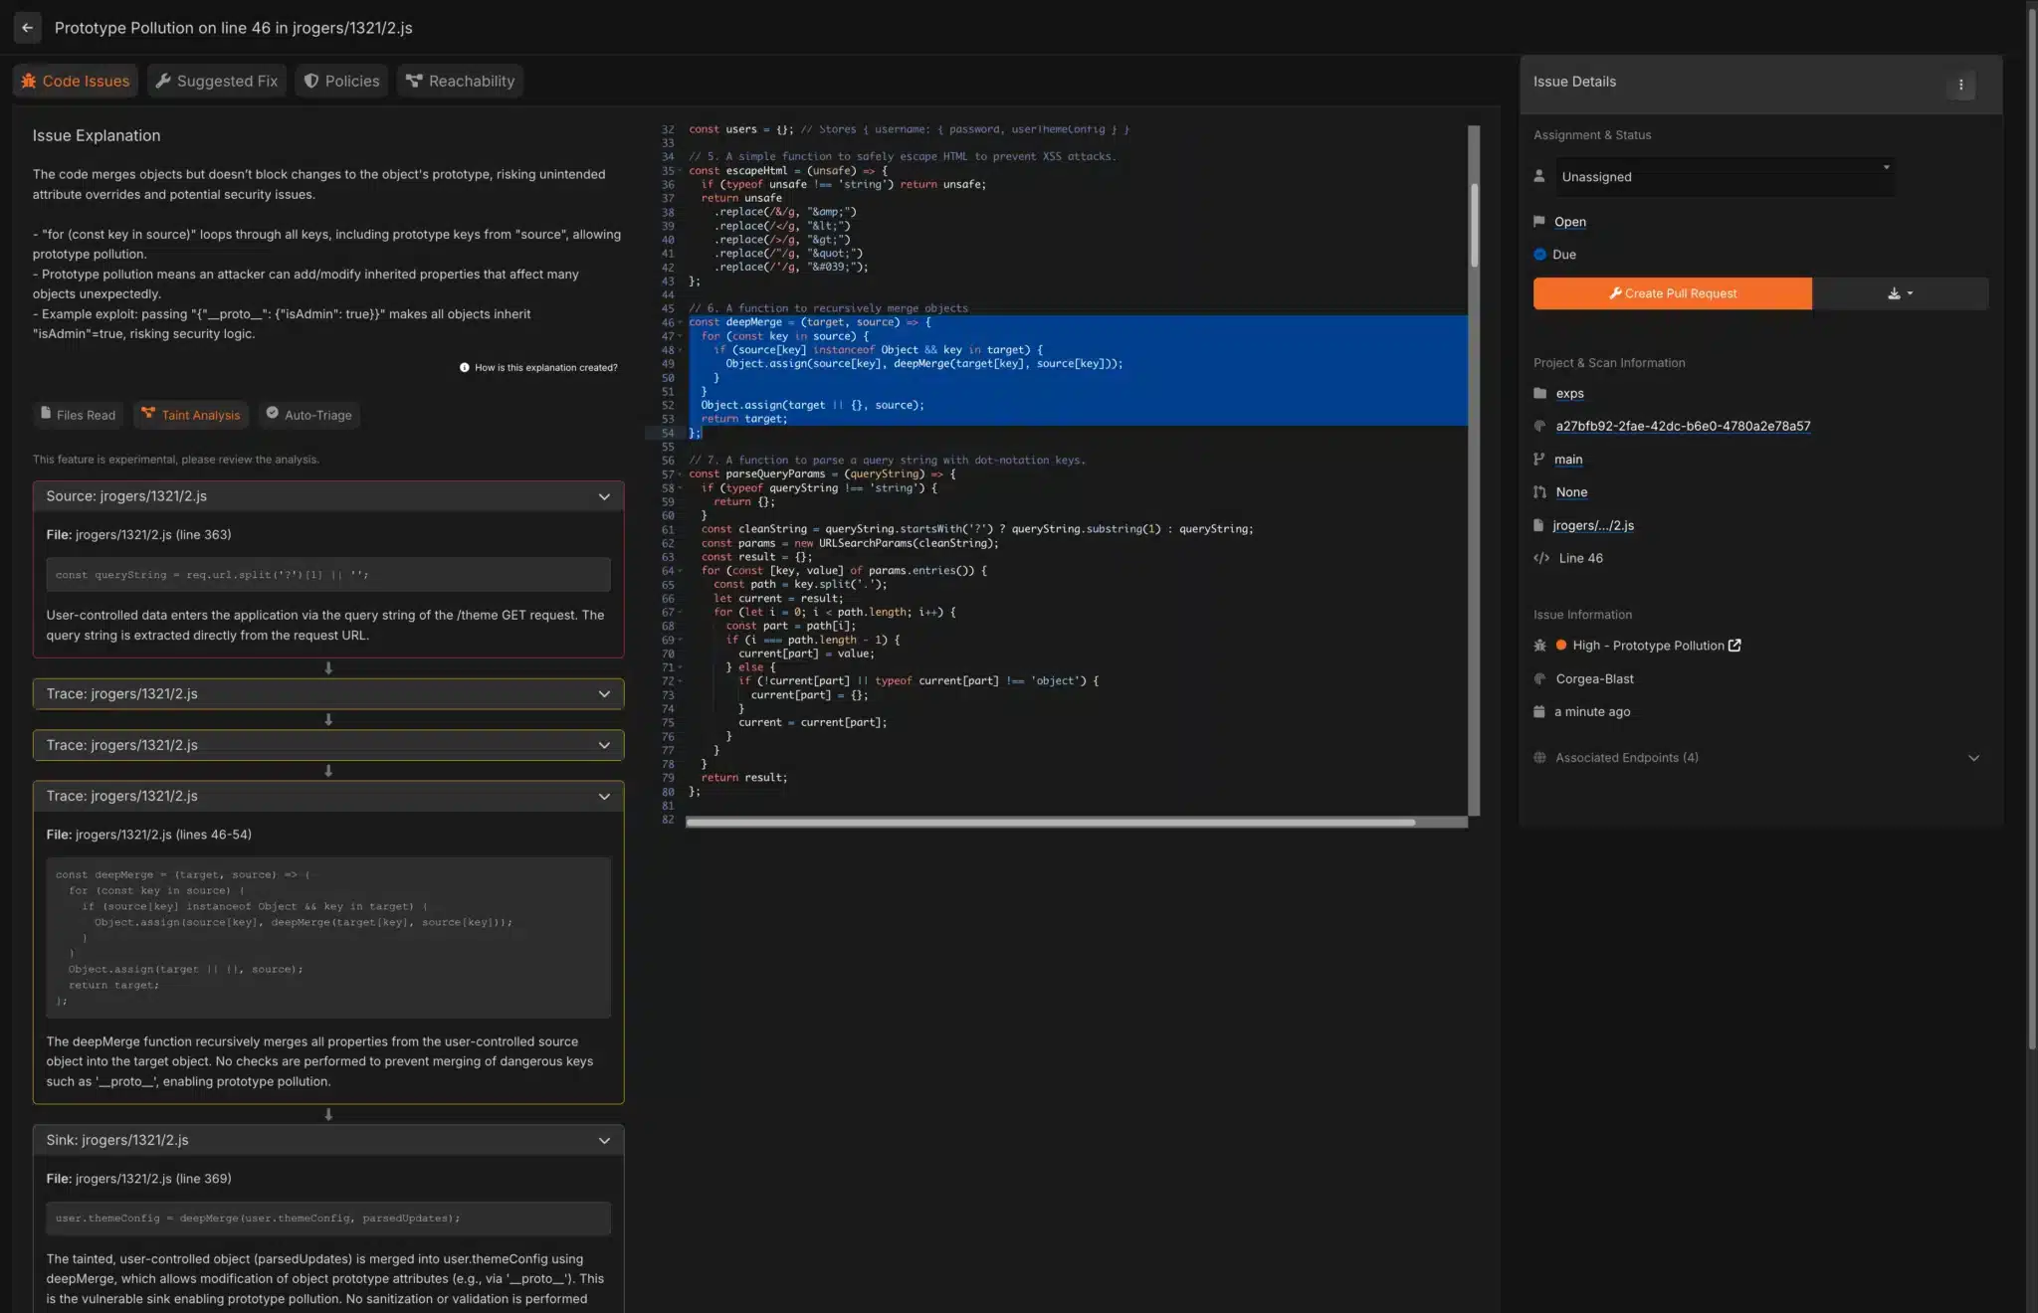Click the 'a minute ago' timestamp
Viewport: 2038px width, 1313px height.
(x=1592, y=712)
